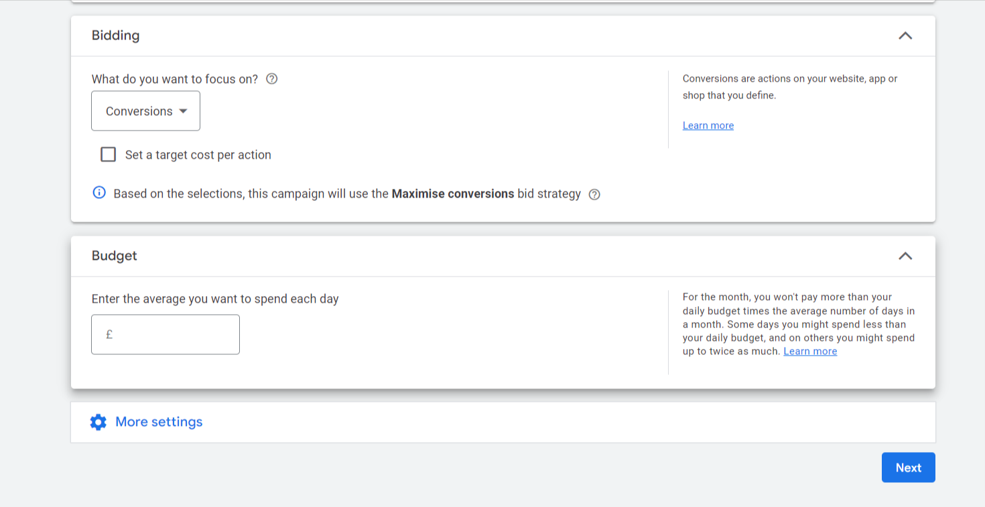985x507 pixels.
Task: Click the 'Set a target cost per action' label
Action: click(198, 155)
